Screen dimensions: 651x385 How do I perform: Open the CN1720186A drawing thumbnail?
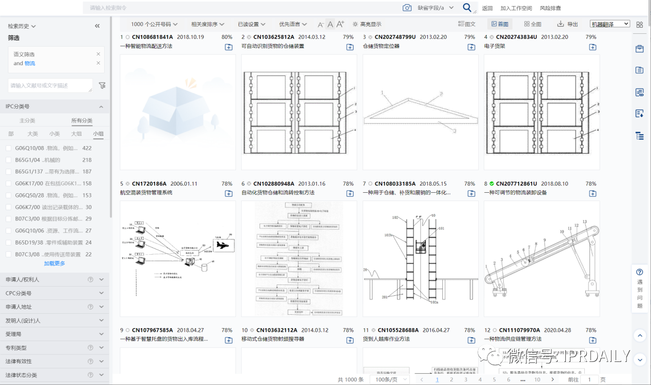coord(177,258)
